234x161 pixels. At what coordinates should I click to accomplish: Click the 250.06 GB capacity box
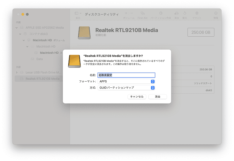click(x=201, y=32)
